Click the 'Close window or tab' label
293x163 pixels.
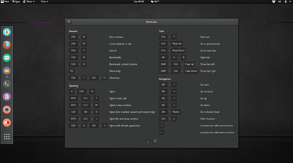[x=120, y=44]
